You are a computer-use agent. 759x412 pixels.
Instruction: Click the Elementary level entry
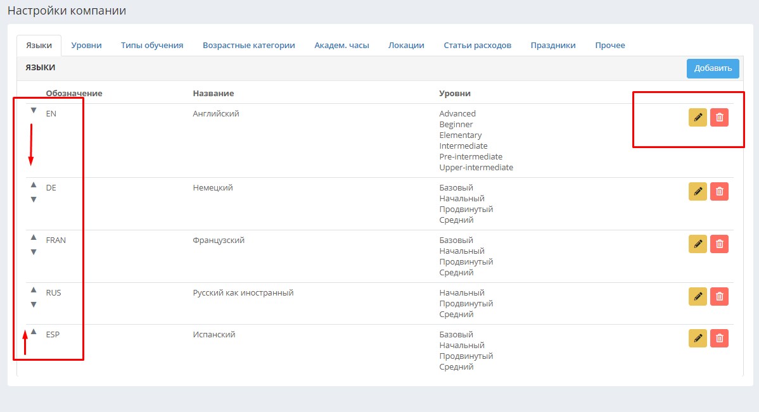pos(461,135)
